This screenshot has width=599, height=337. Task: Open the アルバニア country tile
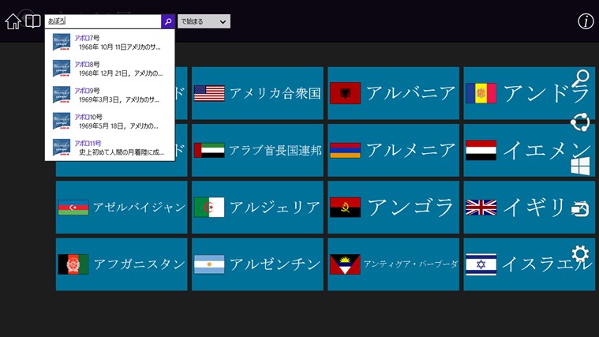coord(393,93)
